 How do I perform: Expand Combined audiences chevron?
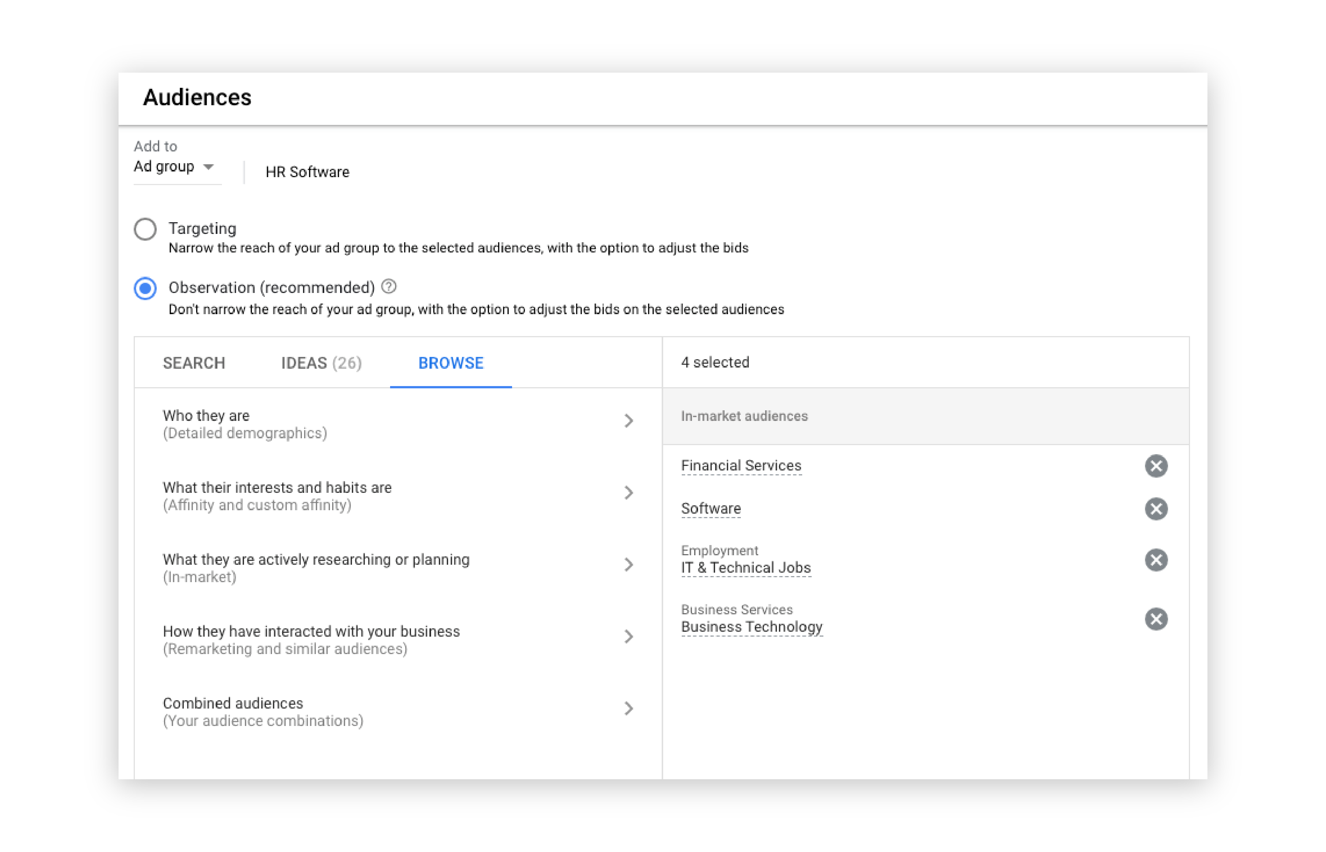[628, 708]
